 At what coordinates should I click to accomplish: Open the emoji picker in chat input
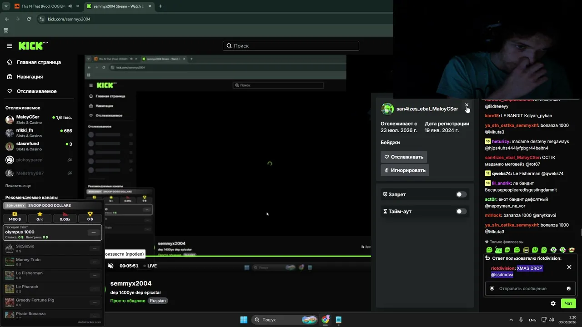(568, 288)
